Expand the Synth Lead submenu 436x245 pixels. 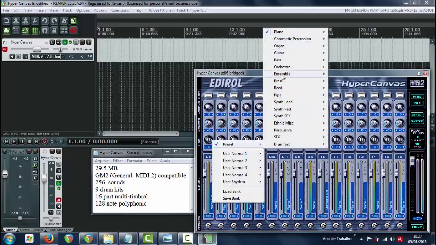pyautogui.click(x=296, y=102)
